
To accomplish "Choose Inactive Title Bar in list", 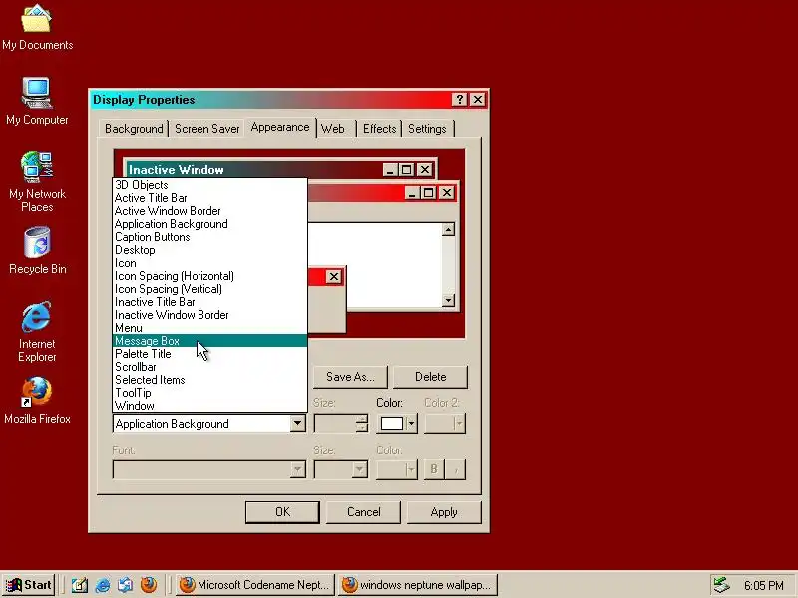I will (209, 302).
